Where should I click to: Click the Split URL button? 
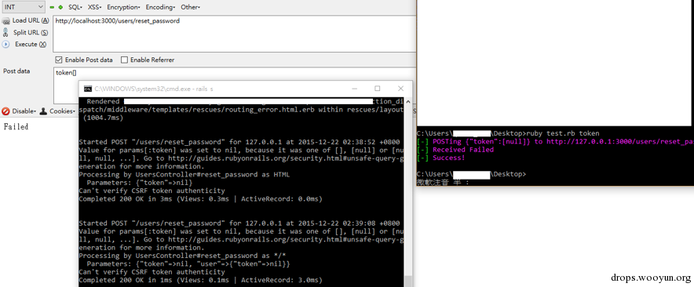click(26, 32)
